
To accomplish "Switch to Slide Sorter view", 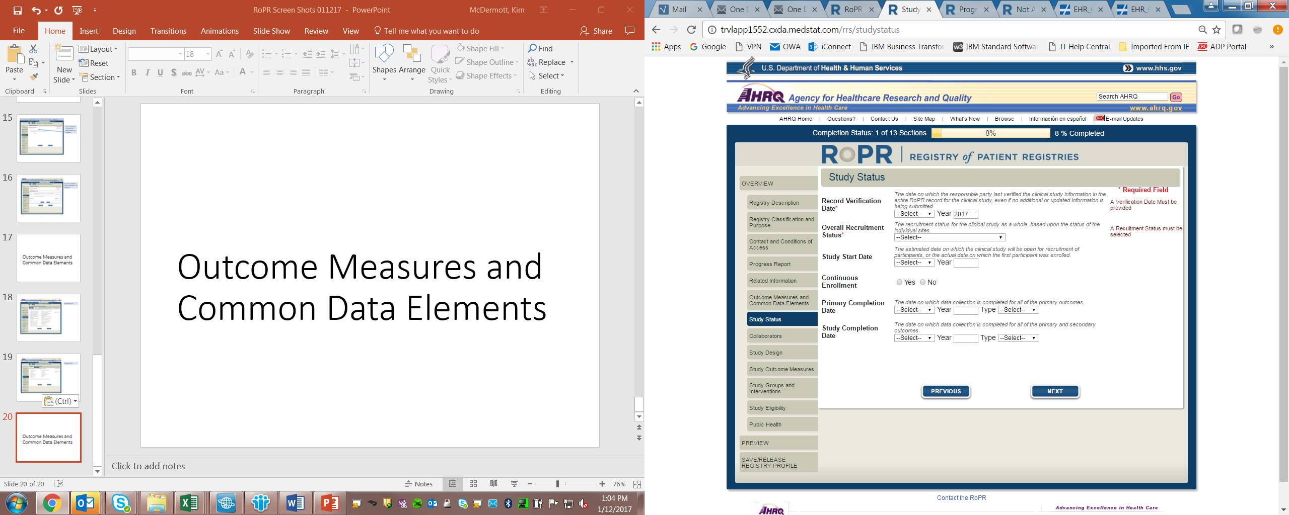I will point(473,484).
